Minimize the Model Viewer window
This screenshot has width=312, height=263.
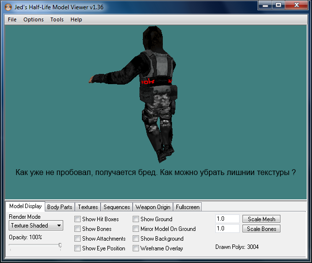pos(265,5)
